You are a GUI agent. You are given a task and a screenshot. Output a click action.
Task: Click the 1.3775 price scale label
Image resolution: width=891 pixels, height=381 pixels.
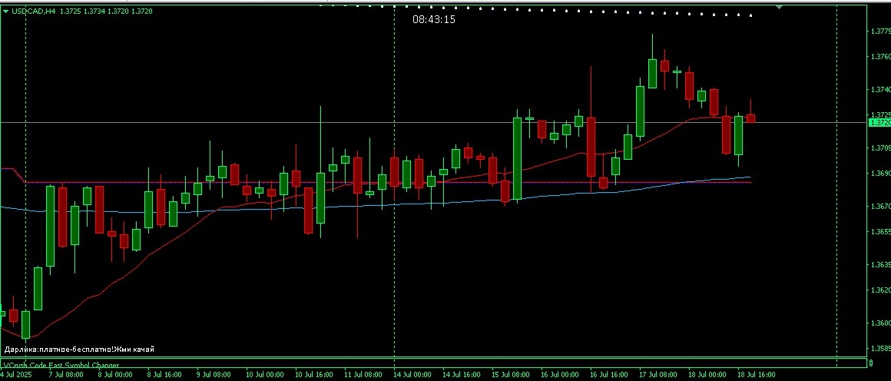pyautogui.click(x=881, y=31)
